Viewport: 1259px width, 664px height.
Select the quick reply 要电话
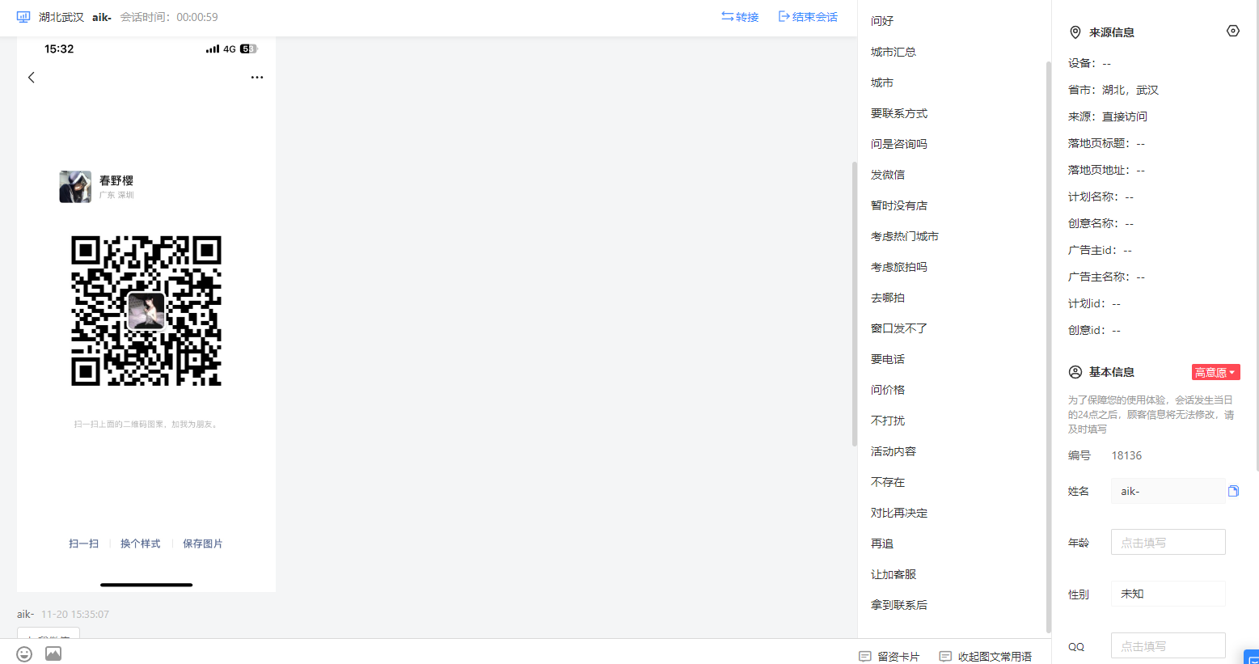pyautogui.click(x=888, y=359)
